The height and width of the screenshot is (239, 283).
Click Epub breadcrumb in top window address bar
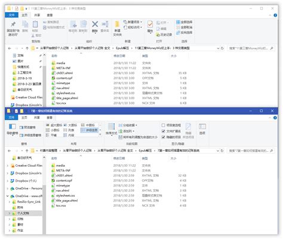(122, 48)
